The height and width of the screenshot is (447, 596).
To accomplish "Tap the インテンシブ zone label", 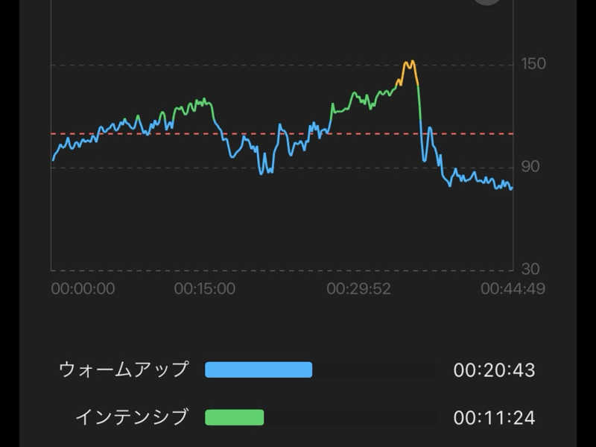I will [132, 417].
